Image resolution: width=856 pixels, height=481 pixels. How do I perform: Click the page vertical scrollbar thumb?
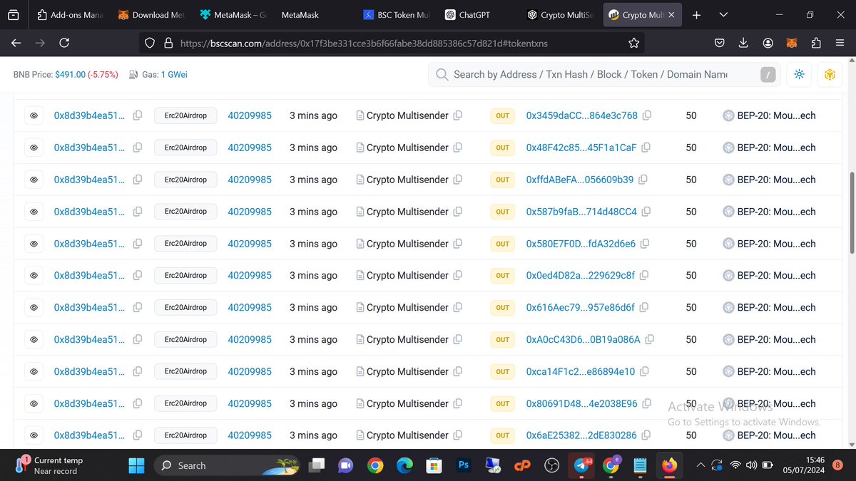tap(850, 212)
